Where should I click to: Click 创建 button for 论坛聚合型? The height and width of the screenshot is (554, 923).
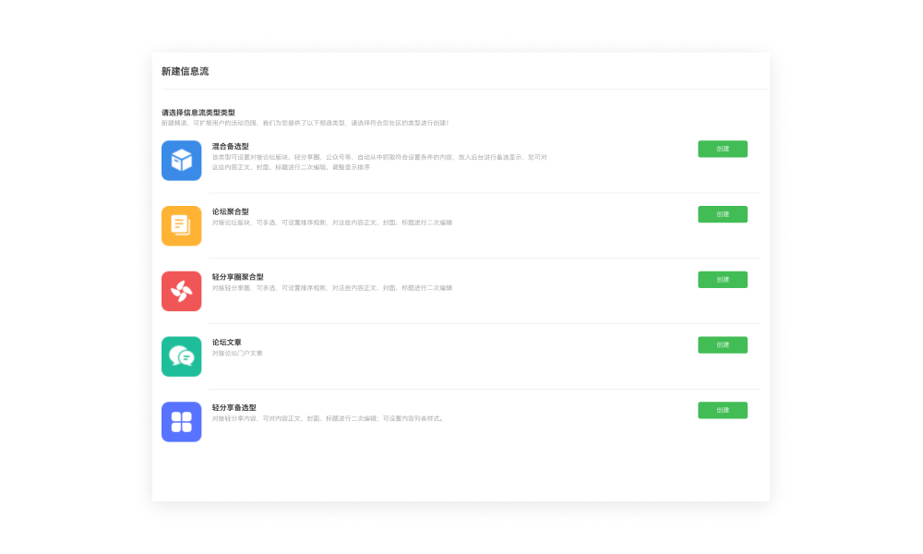[723, 214]
